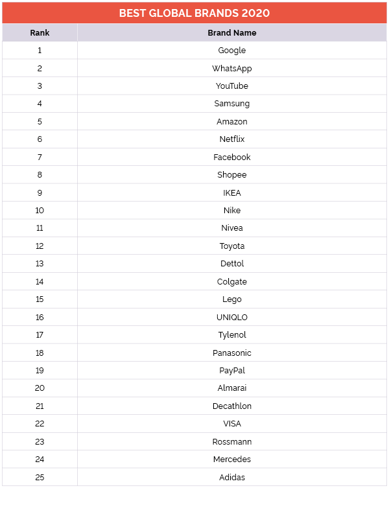This screenshot has height=512, width=389.
Task: Select the VISA brand cell
Action: (231, 424)
